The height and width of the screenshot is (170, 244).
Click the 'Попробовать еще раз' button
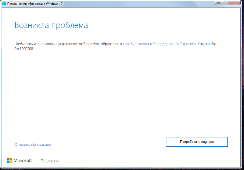[x=197, y=142]
